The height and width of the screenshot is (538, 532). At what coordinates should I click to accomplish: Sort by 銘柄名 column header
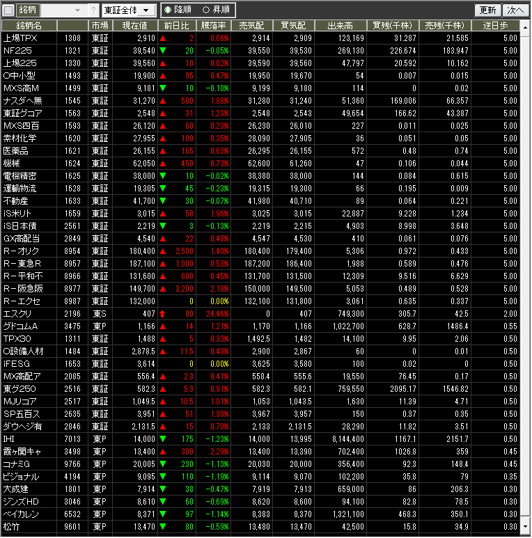pyautogui.click(x=29, y=26)
